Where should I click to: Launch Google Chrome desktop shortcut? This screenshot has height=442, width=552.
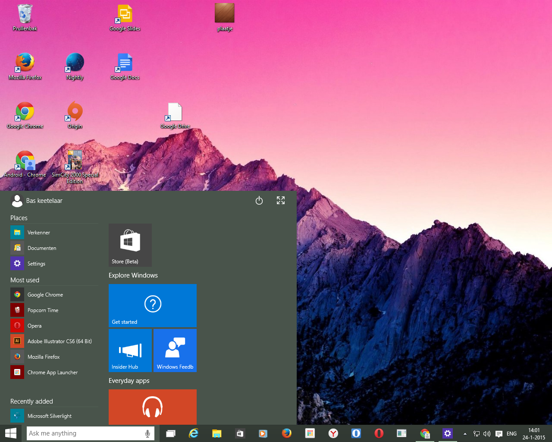click(x=25, y=115)
